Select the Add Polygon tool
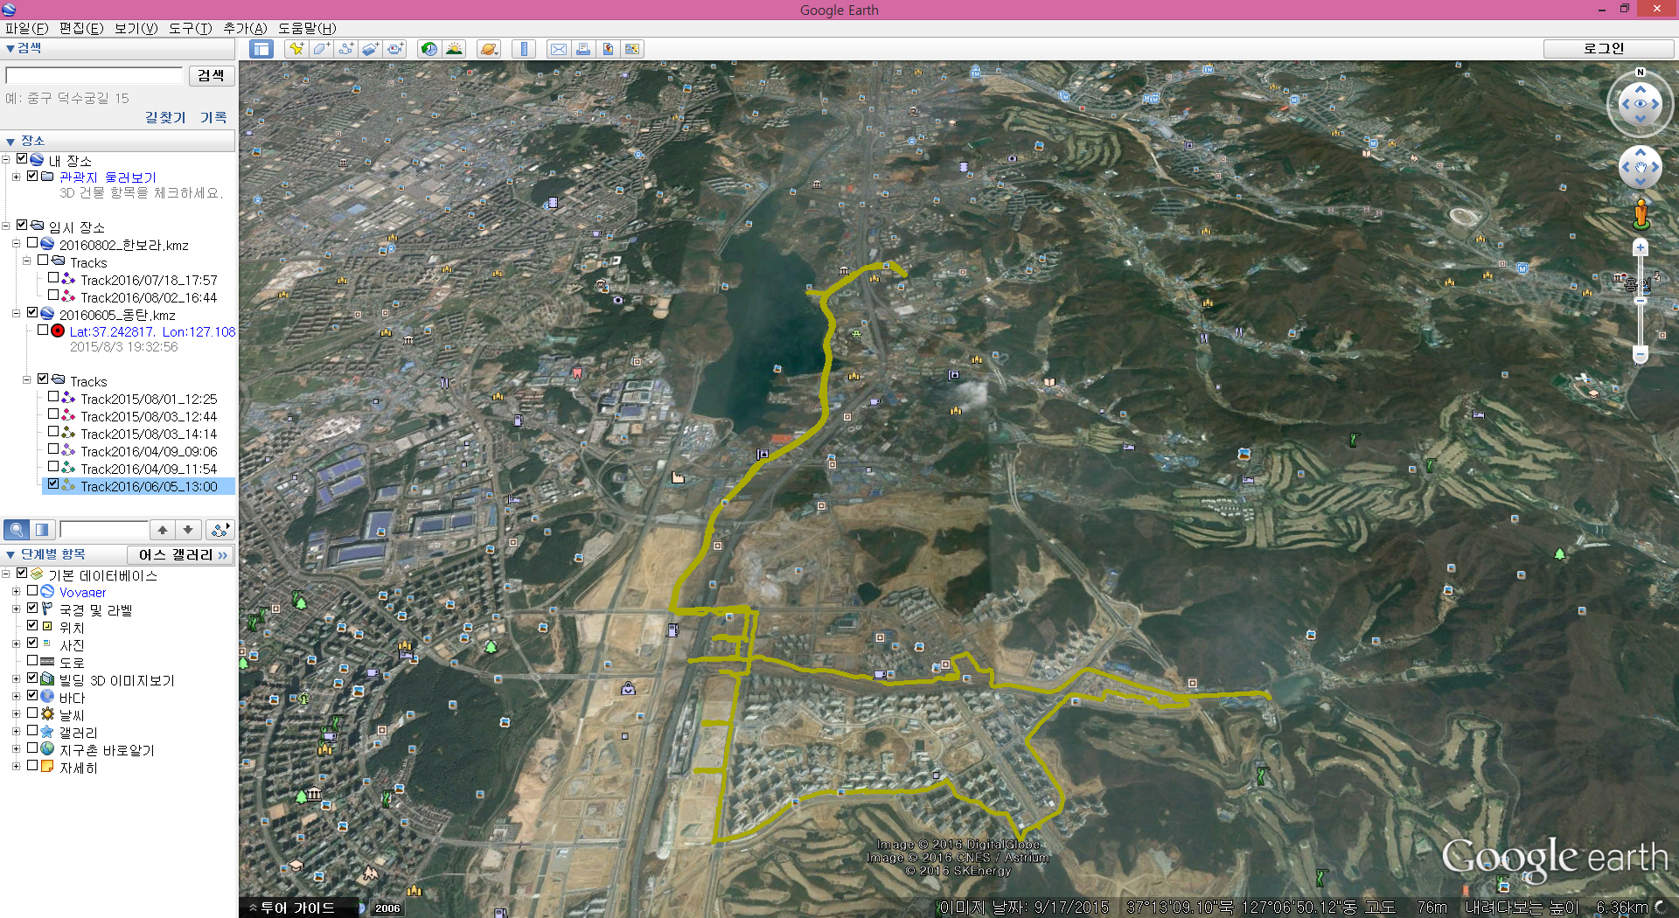1679x918 pixels. 321,49
